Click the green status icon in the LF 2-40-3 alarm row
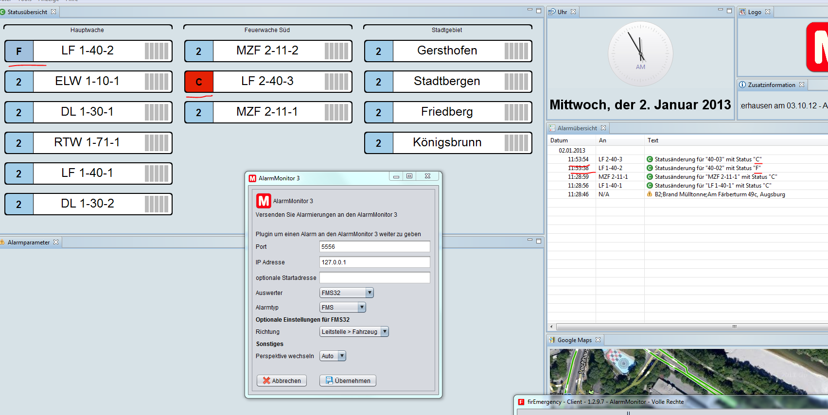Screen dimensions: 828x415 tap(650, 159)
